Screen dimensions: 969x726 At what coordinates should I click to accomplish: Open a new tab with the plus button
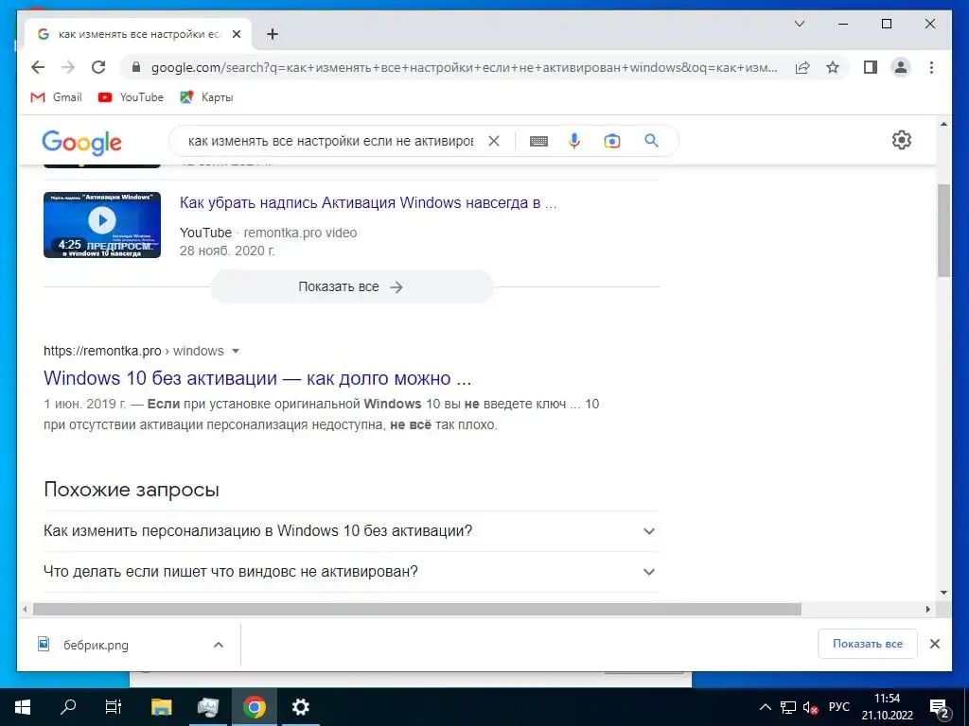point(273,34)
